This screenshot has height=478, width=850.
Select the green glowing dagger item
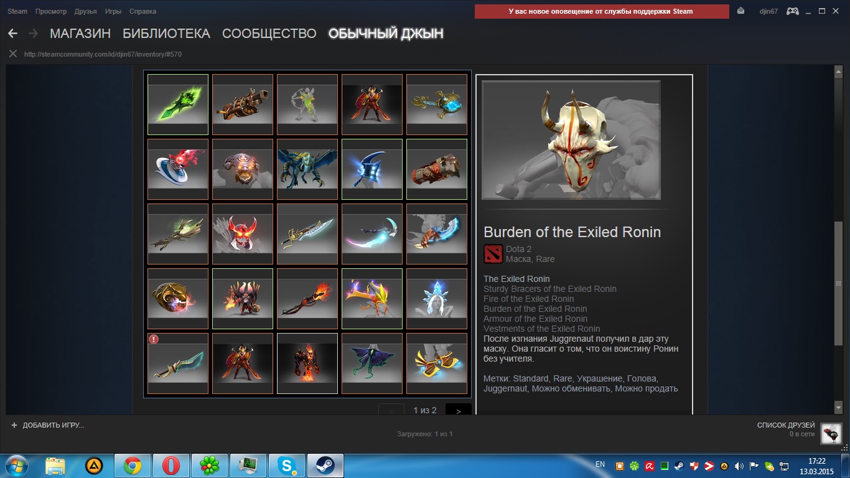tap(178, 105)
